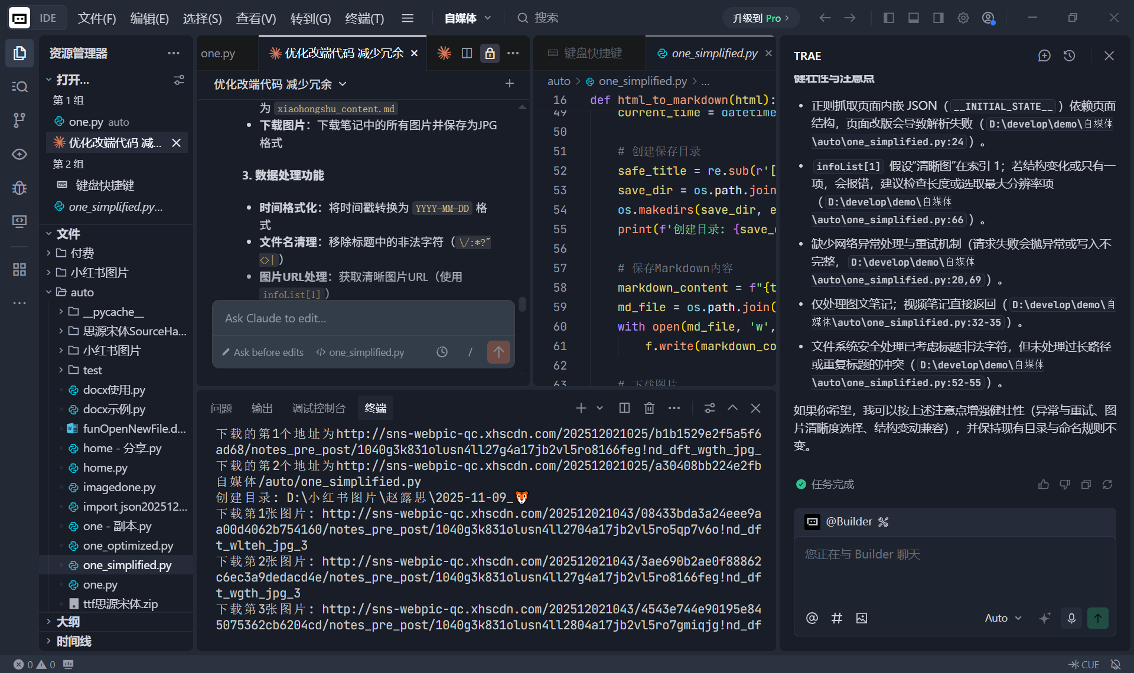Toggle the editor lock icon on the tab bar
The width and height of the screenshot is (1134, 673).
click(490, 53)
